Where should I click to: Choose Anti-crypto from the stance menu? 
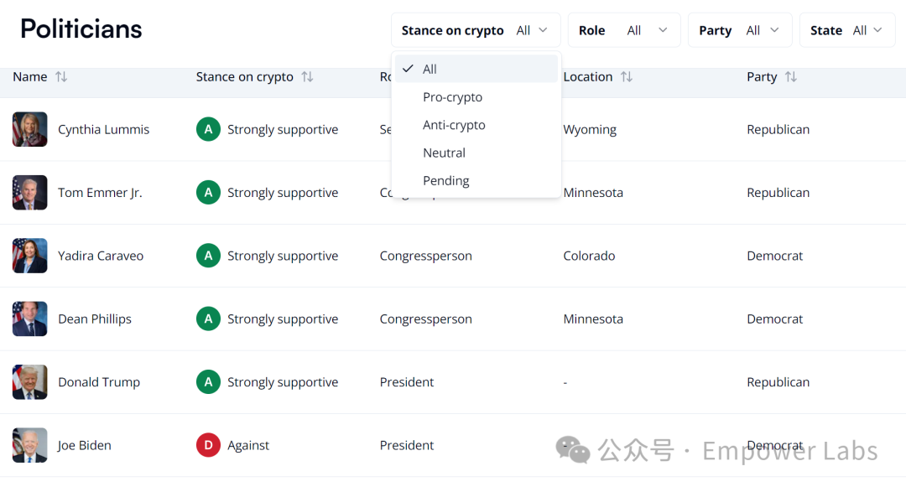(454, 125)
